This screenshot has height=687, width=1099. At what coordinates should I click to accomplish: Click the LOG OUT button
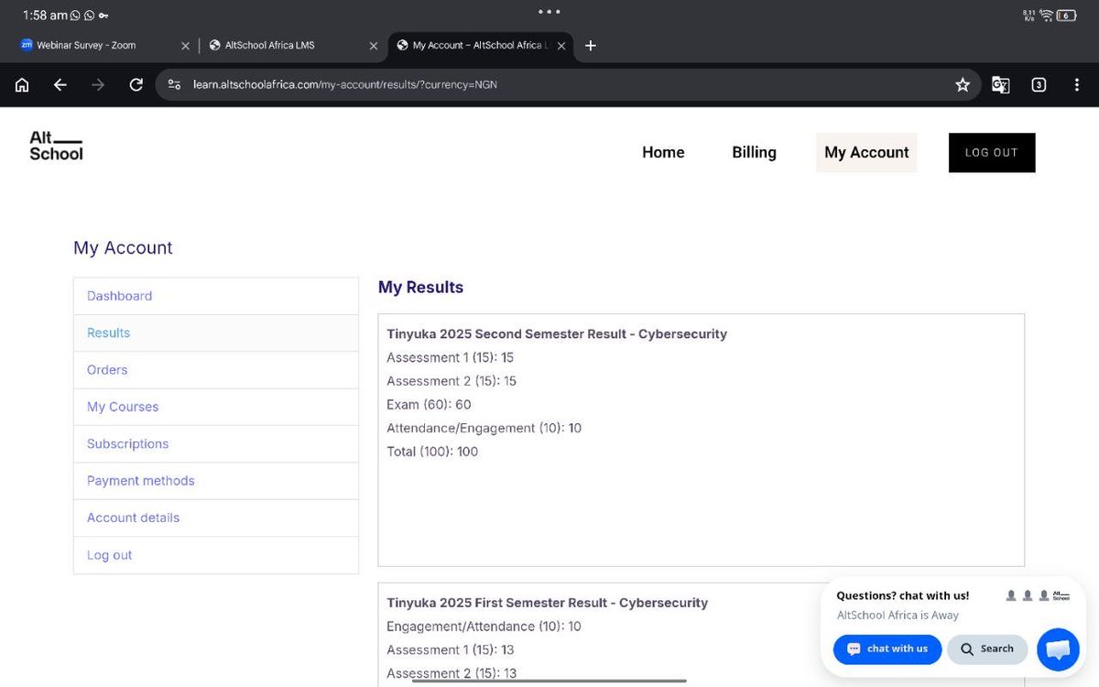coord(992,153)
